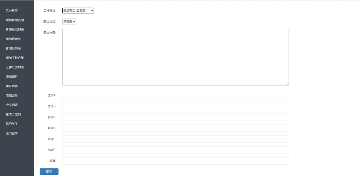Go to 增加管理员组 page

15,20
